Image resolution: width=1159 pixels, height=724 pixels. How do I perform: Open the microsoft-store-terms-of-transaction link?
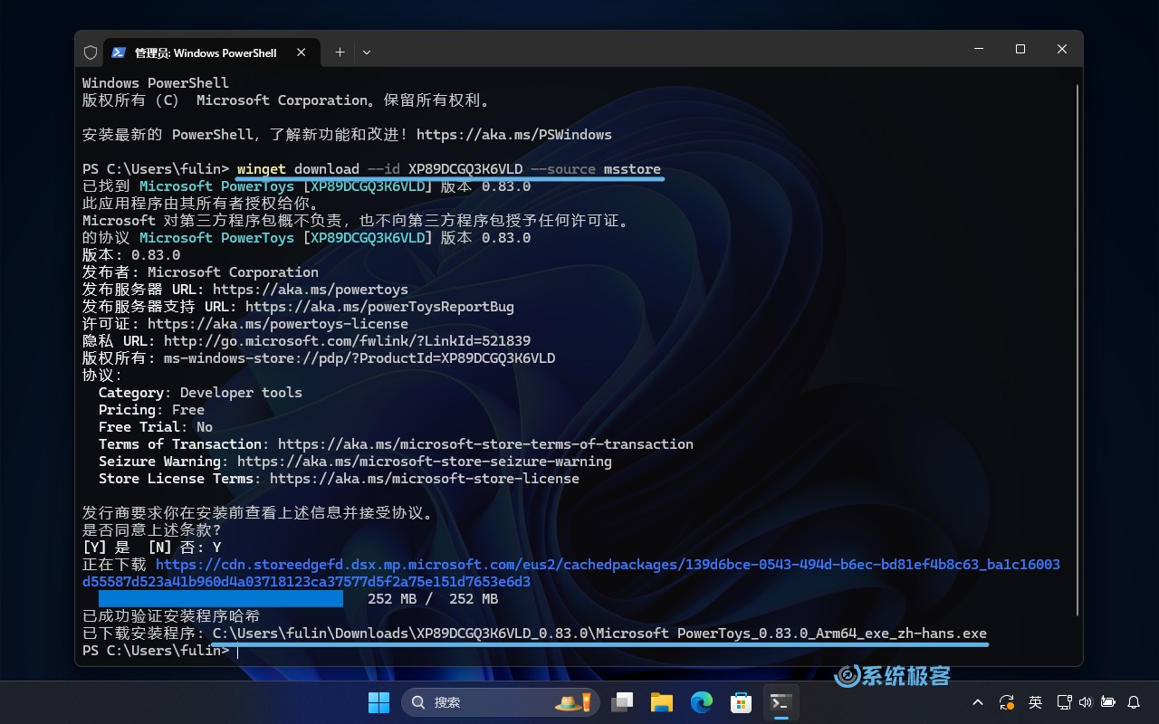coord(485,444)
